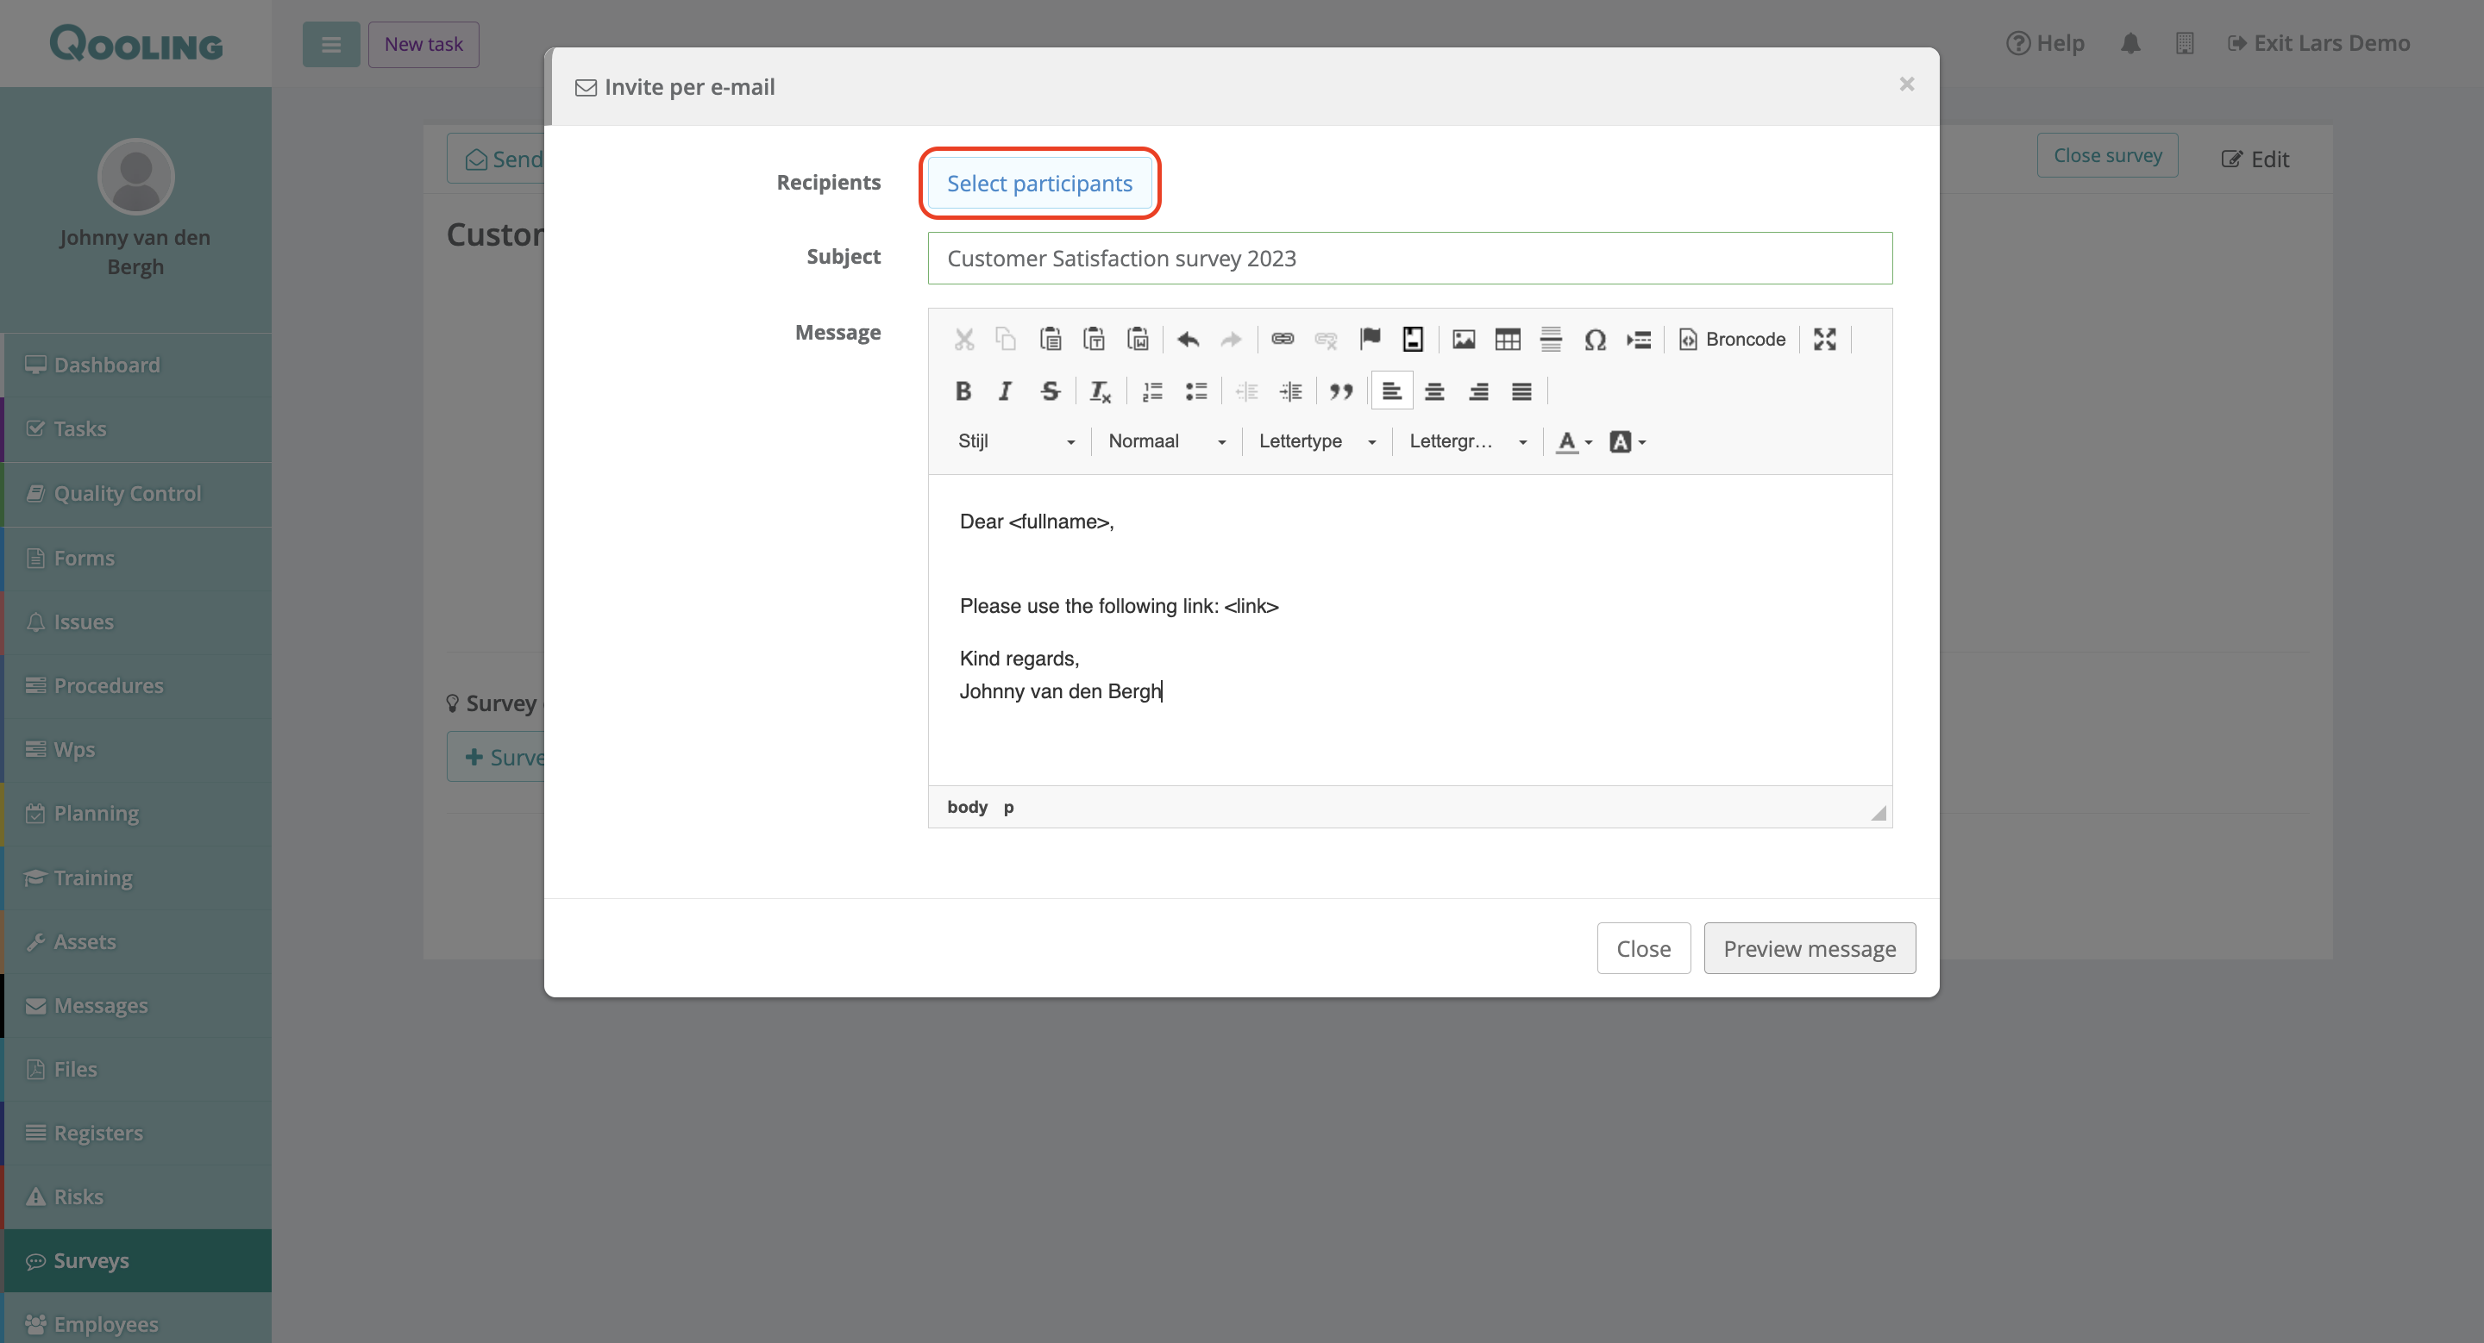2484x1343 pixels.
Task: Toggle Broncode source view
Action: pos(1732,339)
